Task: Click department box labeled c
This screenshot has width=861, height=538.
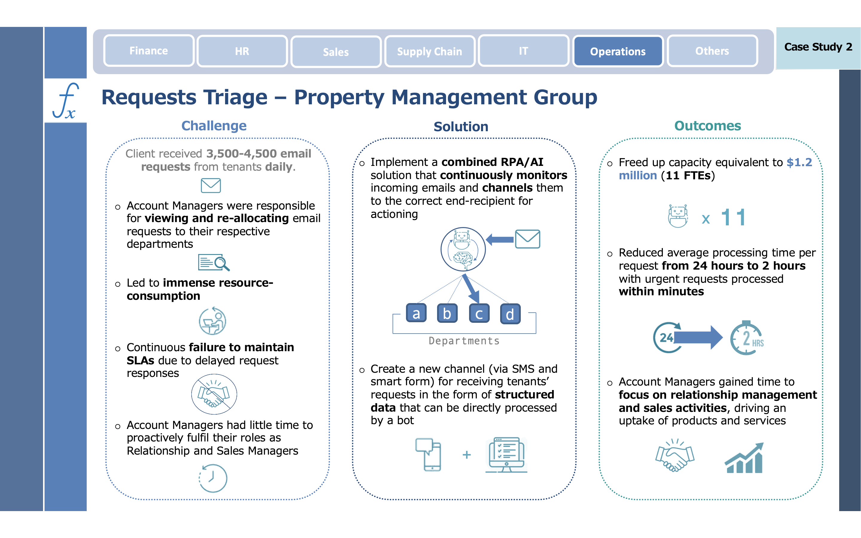Action: click(x=479, y=314)
